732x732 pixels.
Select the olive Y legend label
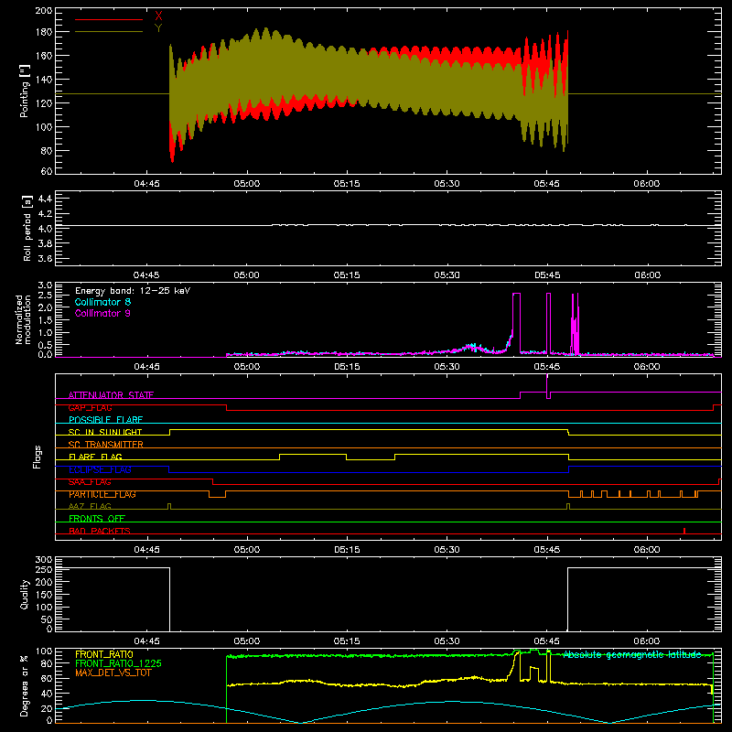[x=158, y=28]
